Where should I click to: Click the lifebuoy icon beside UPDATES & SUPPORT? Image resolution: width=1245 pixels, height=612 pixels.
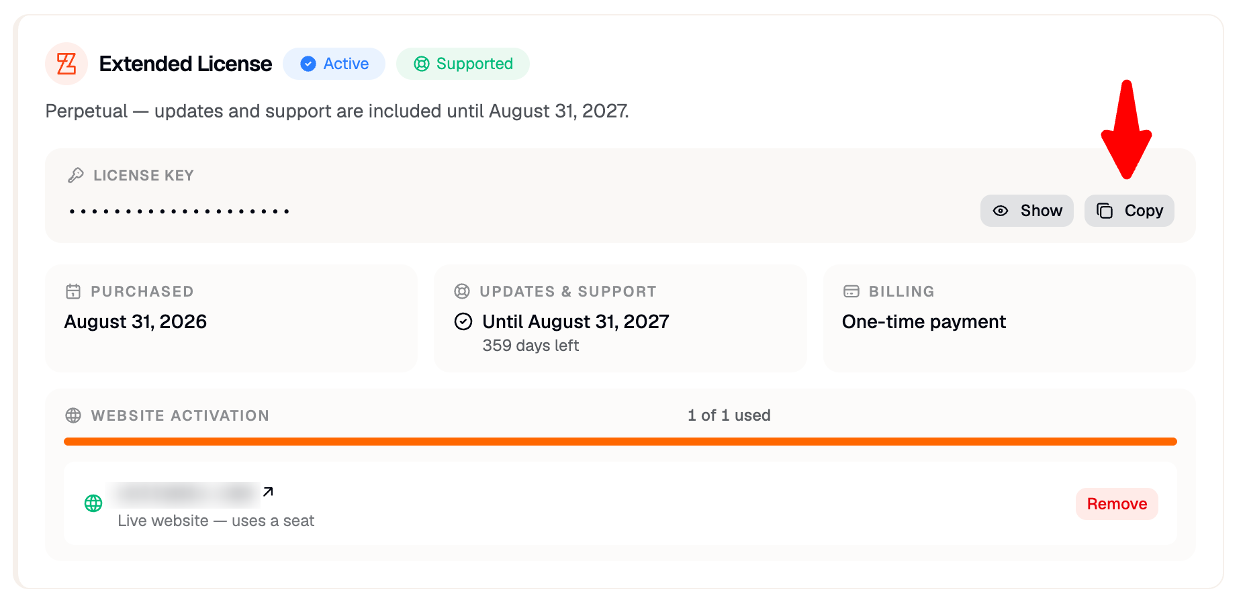click(462, 291)
